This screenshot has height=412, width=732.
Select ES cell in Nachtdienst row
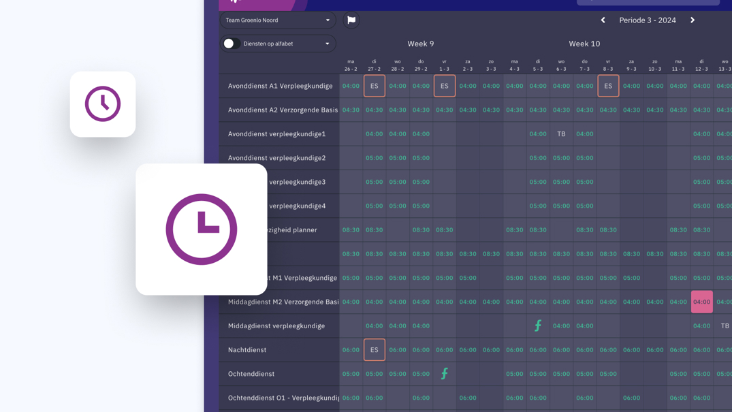point(375,350)
